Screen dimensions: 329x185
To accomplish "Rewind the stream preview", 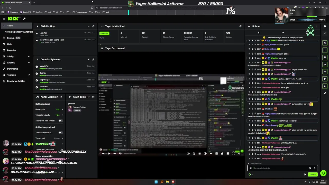I will 103,153.
